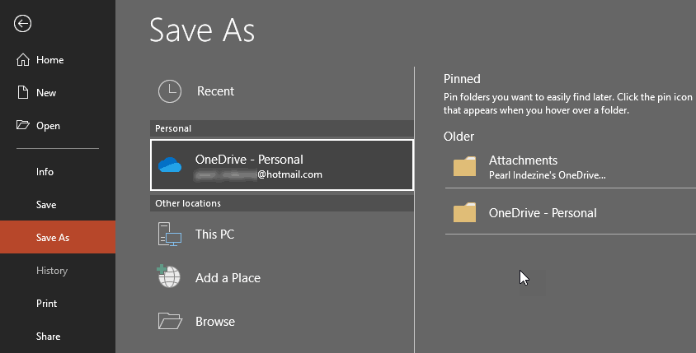Select OneDrive - Personal hotmail account
This screenshot has width=696, height=353.
click(282, 165)
